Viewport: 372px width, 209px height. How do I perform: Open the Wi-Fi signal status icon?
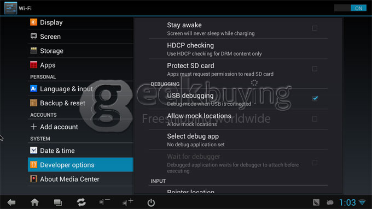(362, 202)
